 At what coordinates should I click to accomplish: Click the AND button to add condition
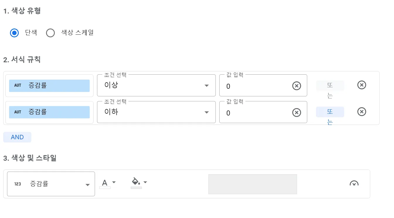point(17,137)
